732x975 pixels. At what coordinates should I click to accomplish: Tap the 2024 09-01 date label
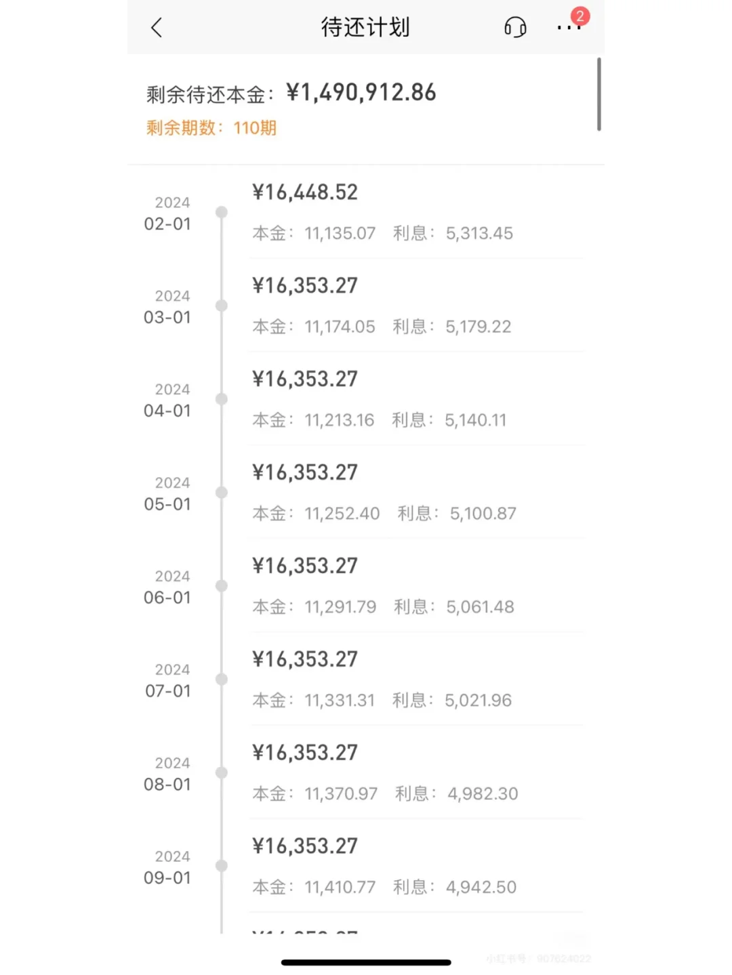pos(167,868)
